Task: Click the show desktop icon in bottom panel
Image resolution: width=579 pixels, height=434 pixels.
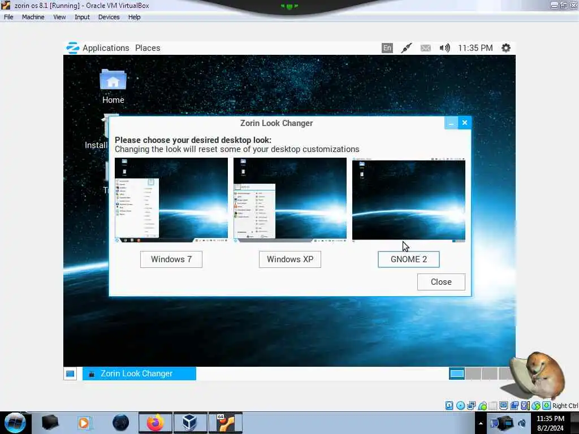Action: tap(70, 374)
